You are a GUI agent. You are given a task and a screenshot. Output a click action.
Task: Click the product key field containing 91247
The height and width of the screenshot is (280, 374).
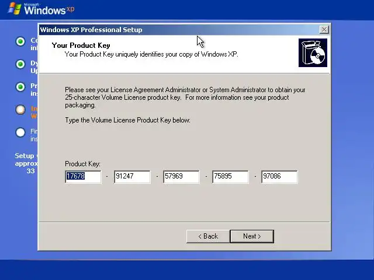(x=132, y=177)
